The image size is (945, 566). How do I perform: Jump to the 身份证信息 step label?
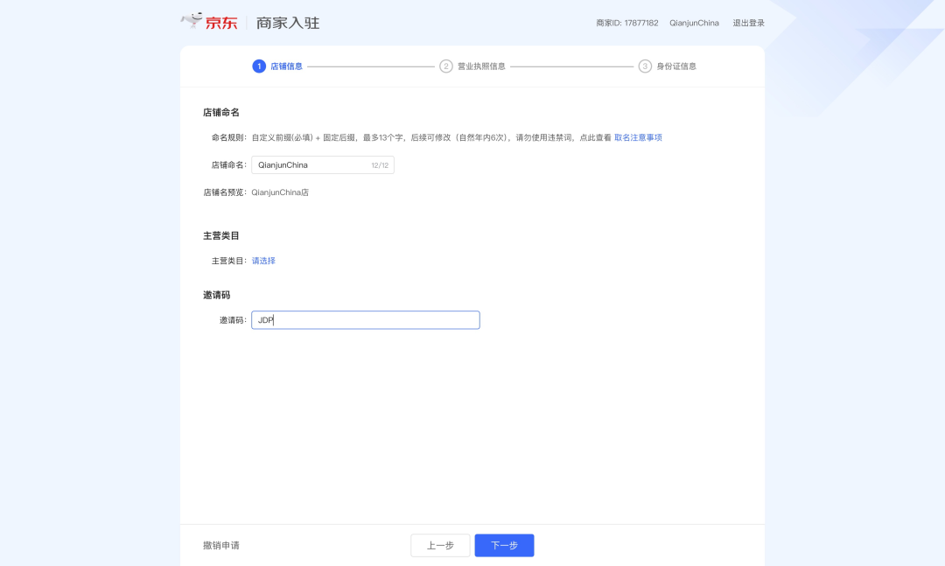676,66
